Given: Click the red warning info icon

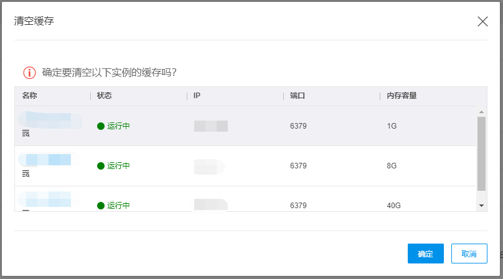Looking at the screenshot, I should tap(29, 73).
